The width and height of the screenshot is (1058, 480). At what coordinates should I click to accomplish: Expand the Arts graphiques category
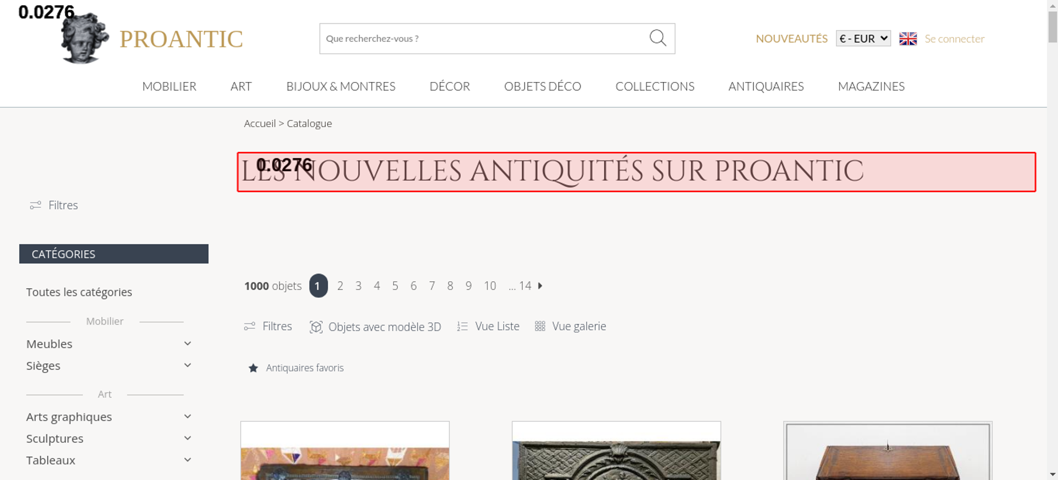pos(187,417)
